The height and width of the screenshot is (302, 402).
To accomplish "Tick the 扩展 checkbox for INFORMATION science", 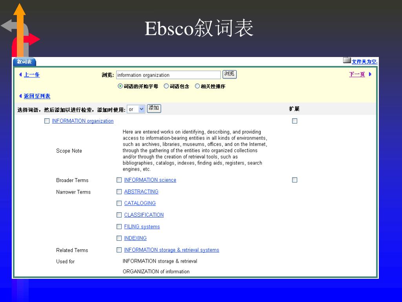I will [x=294, y=180].
